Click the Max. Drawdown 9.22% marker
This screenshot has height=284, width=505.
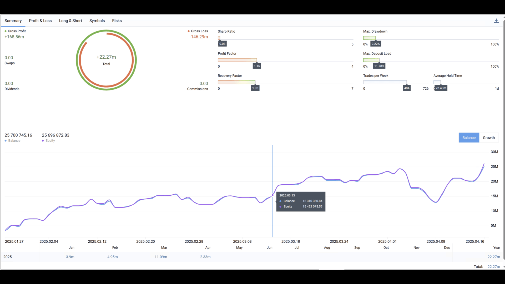(x=376, y=44)
